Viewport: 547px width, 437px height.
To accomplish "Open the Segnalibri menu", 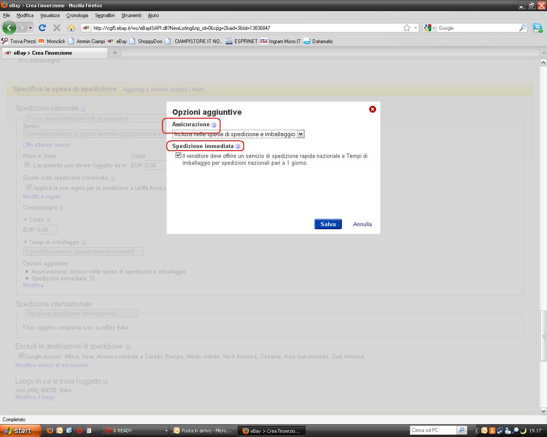I will 105,15.
